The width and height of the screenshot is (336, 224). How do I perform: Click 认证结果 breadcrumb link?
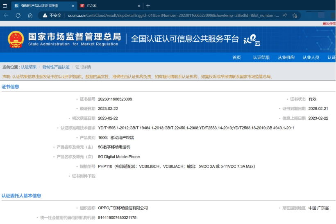click(x=29, y=67)
